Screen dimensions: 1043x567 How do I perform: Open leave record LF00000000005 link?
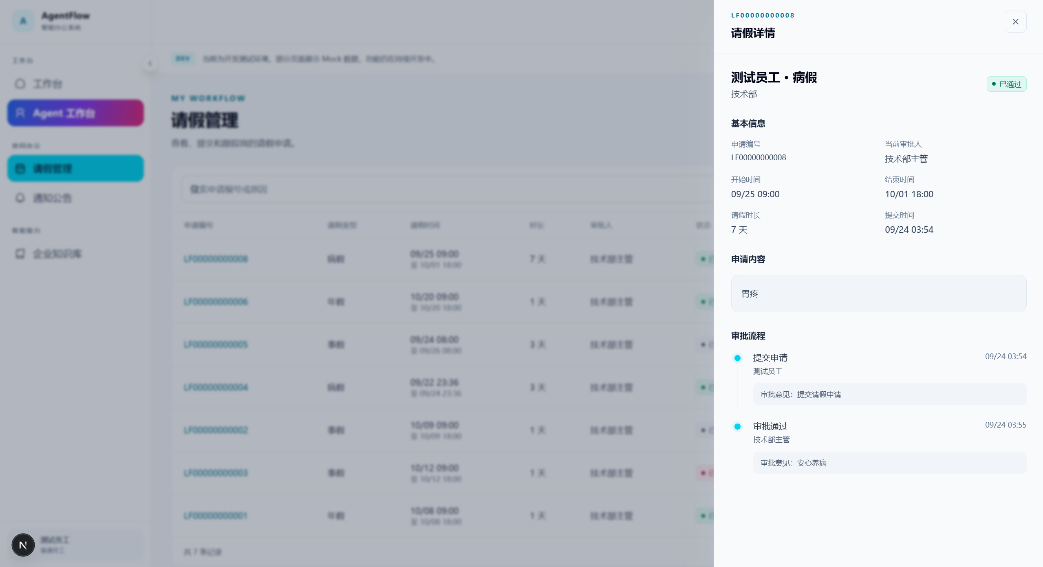click(216, 344)
